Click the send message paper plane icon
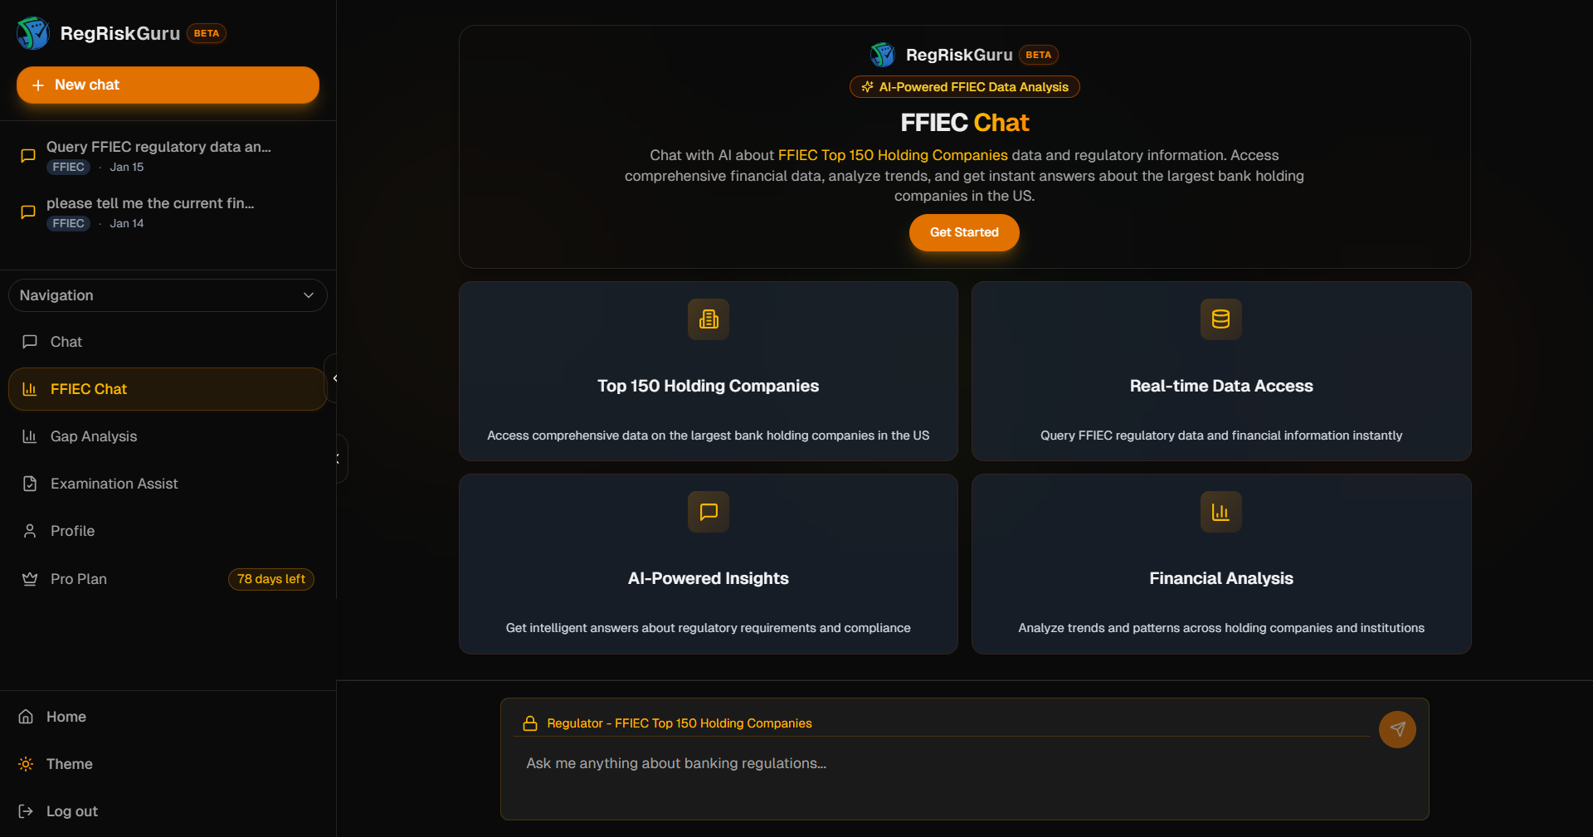This screenshot has width=1593, height=837. point(1397,730)
